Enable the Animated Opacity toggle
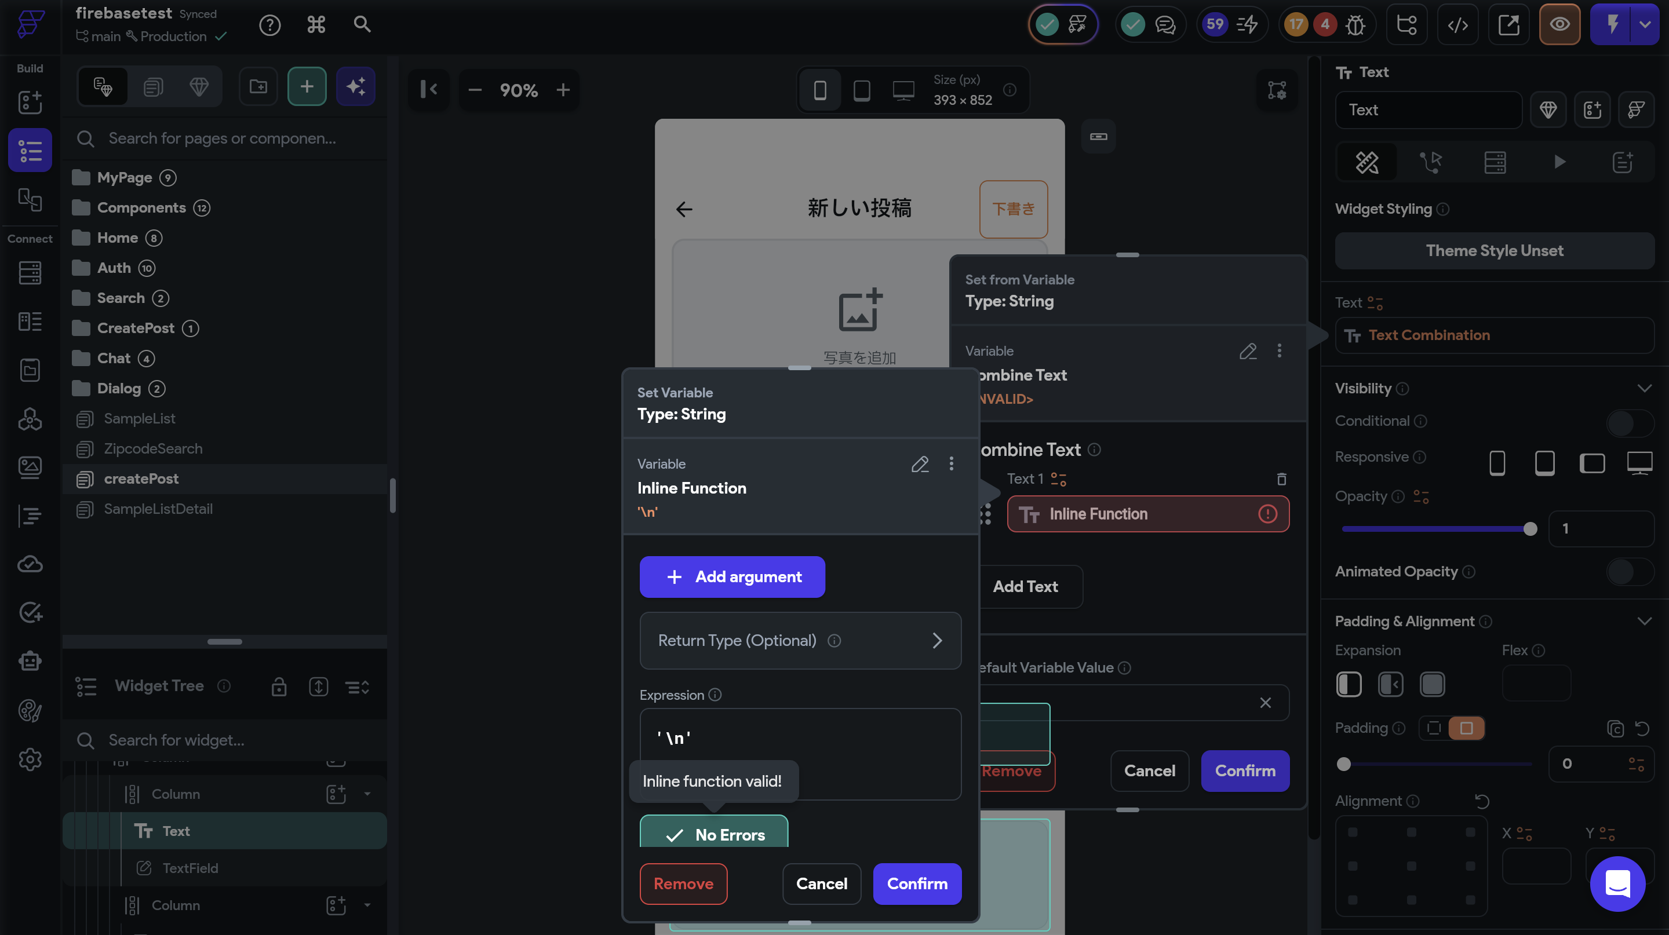 (1629, 572)
